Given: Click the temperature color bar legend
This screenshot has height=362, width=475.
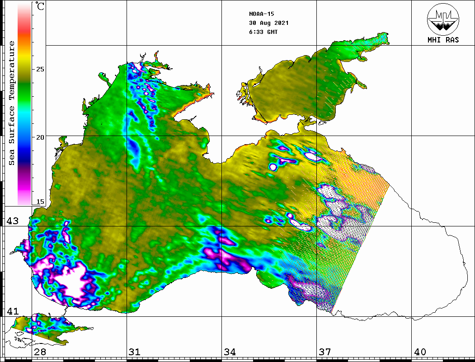Looking at the screenshot, I should coord(24,104).
